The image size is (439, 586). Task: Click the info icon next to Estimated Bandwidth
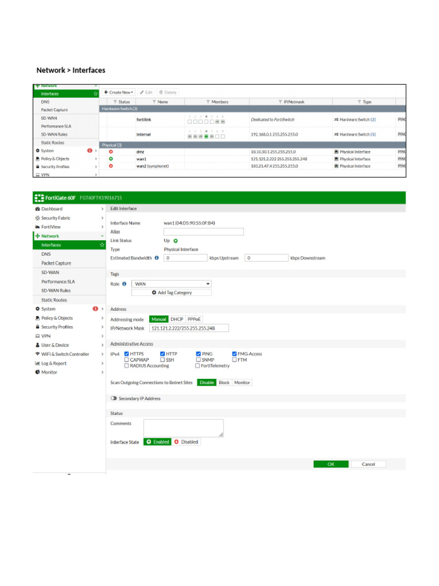coord(157,258)
